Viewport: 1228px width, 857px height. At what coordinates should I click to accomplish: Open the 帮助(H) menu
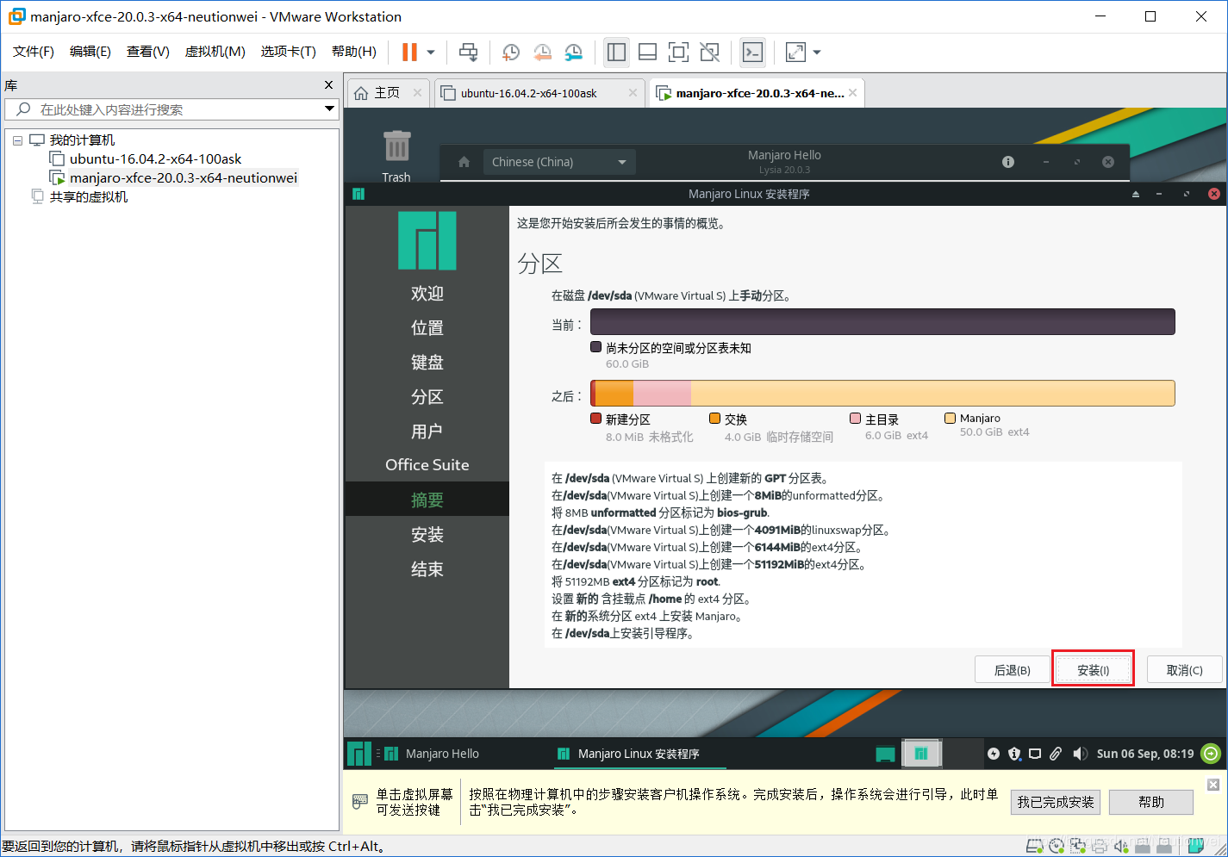click(x=354, y=52)
